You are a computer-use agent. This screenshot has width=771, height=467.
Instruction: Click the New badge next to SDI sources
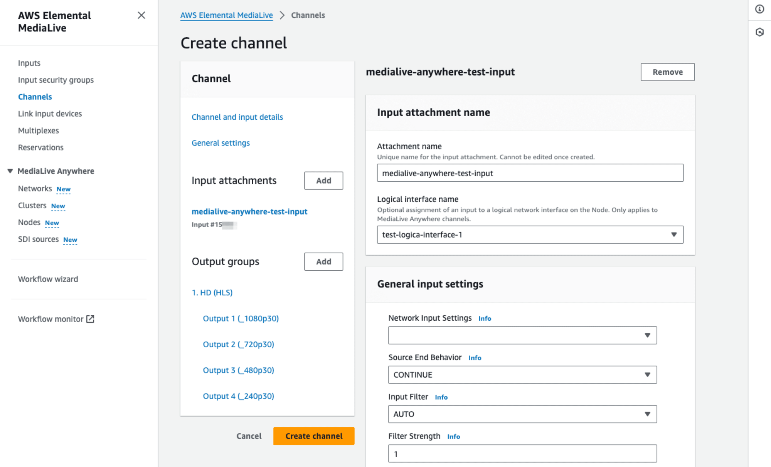coord(70,240)
